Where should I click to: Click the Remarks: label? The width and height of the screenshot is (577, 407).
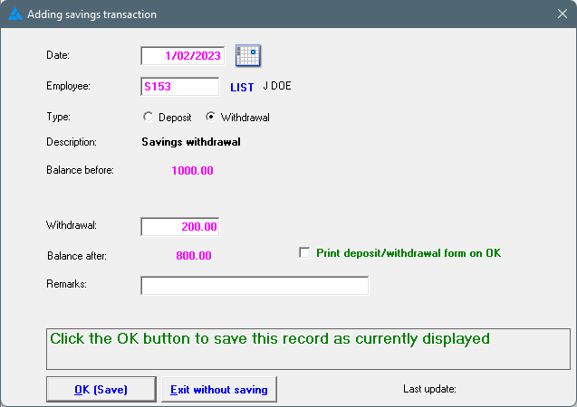point(66,284)
